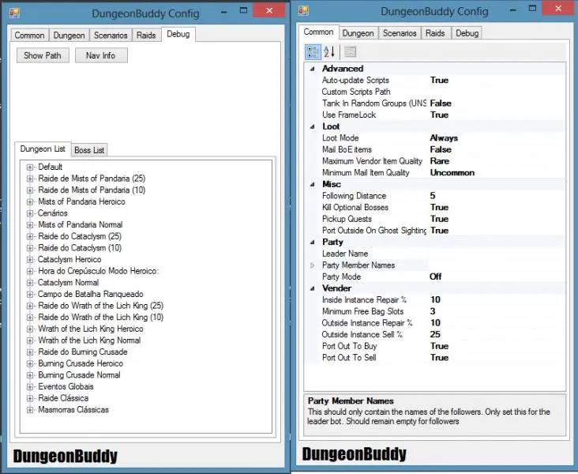Expand the Cataclysm Heroico tree node
The height and width of the screenshot is (474, 578).
click(30, 259)
